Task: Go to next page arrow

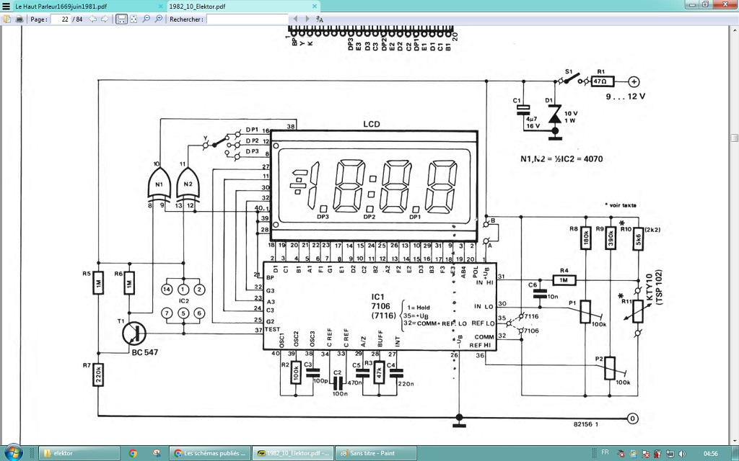Action: coord(104,19)
